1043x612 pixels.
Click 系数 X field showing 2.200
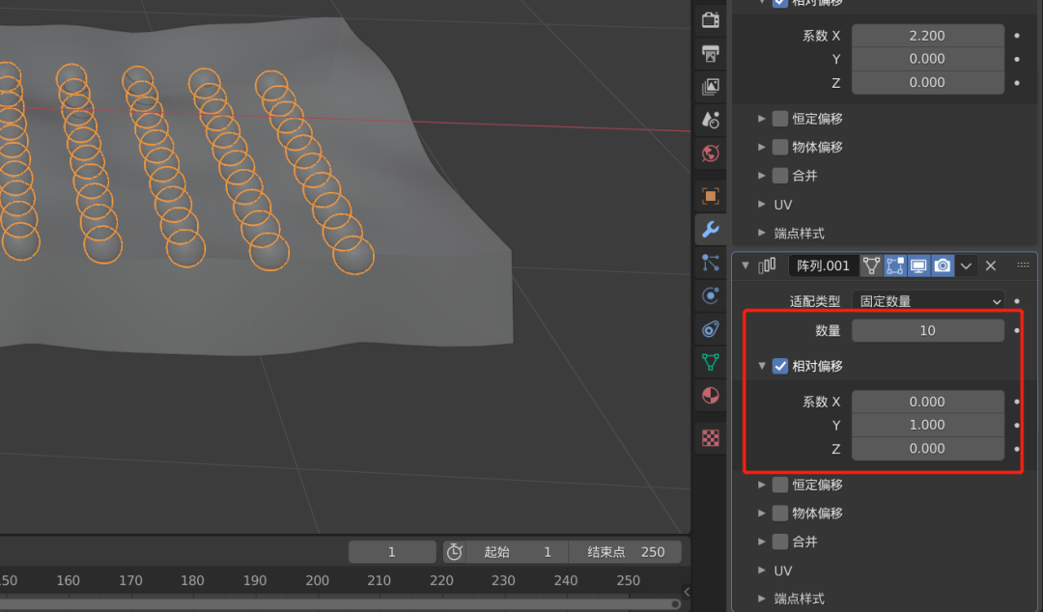pos(928,36)
